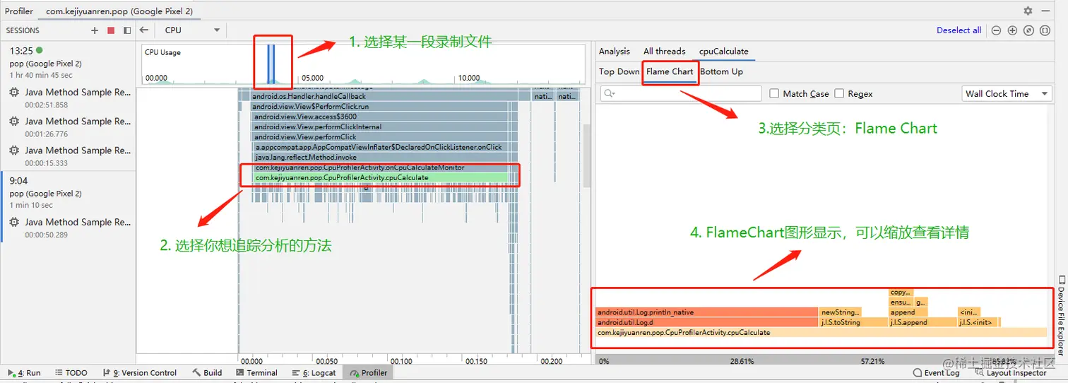Select android.os.Handler.handleCallback call bar

pyautogui.click(x=379, y=96)
